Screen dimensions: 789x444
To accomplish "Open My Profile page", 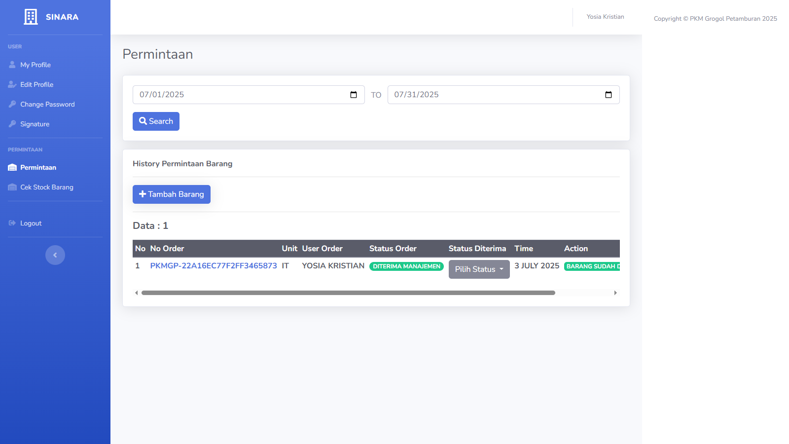I will pos(36,65).
